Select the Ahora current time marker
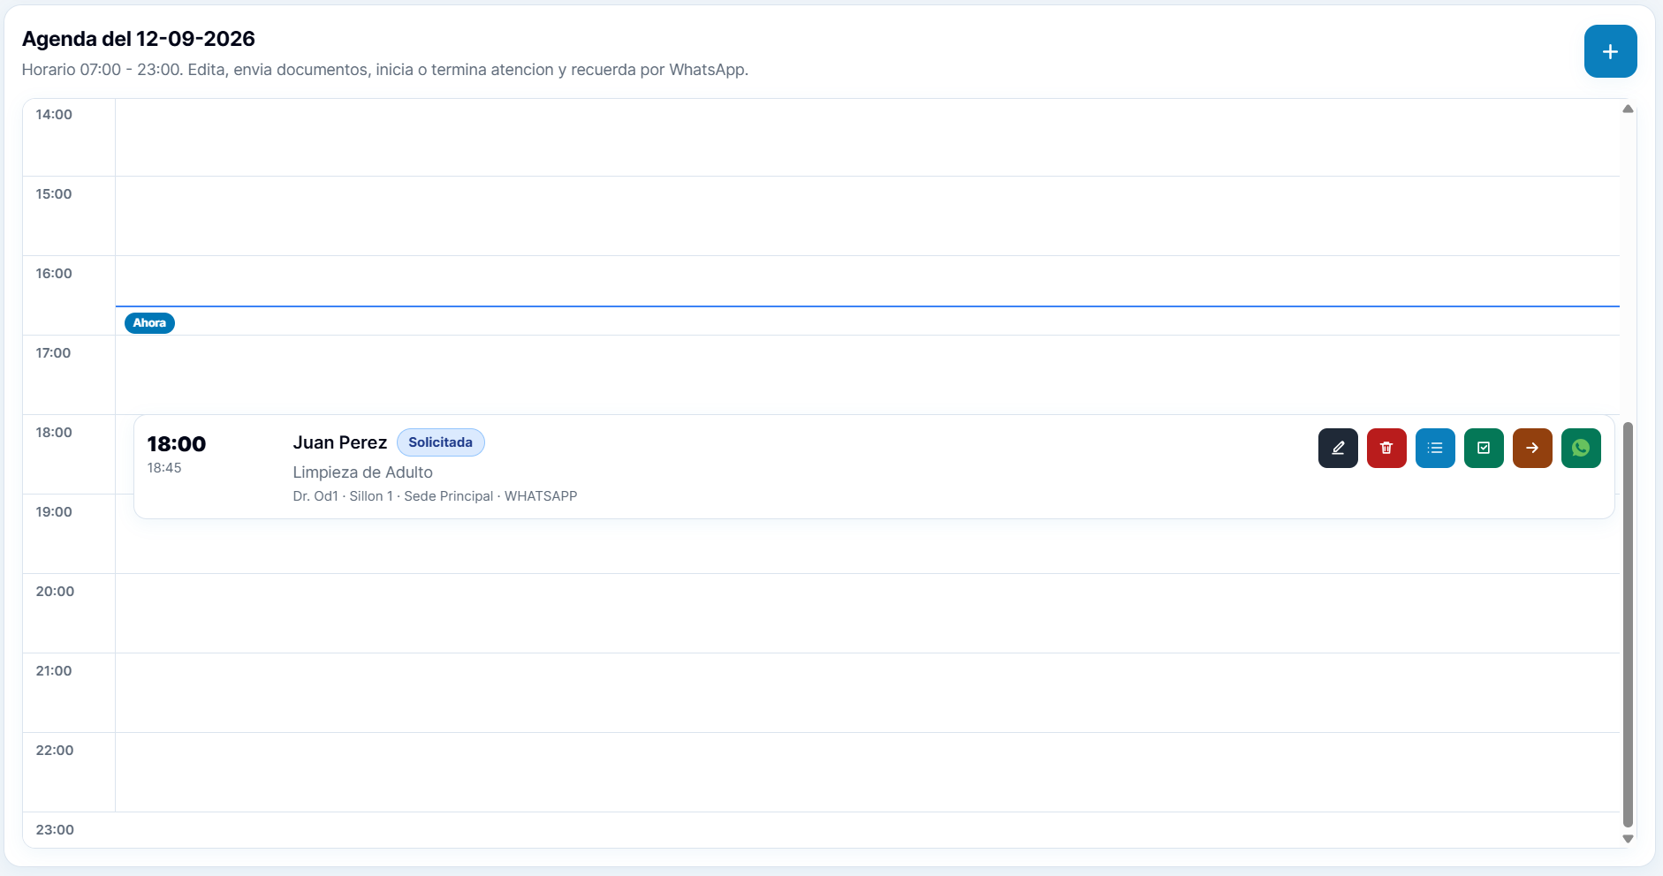This screenshot has height=876, width=1663. 149,323
